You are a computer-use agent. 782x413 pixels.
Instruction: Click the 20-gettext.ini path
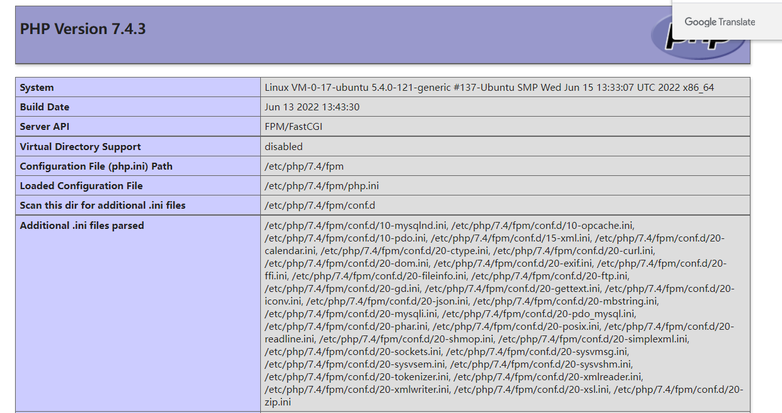click(511, 289)
